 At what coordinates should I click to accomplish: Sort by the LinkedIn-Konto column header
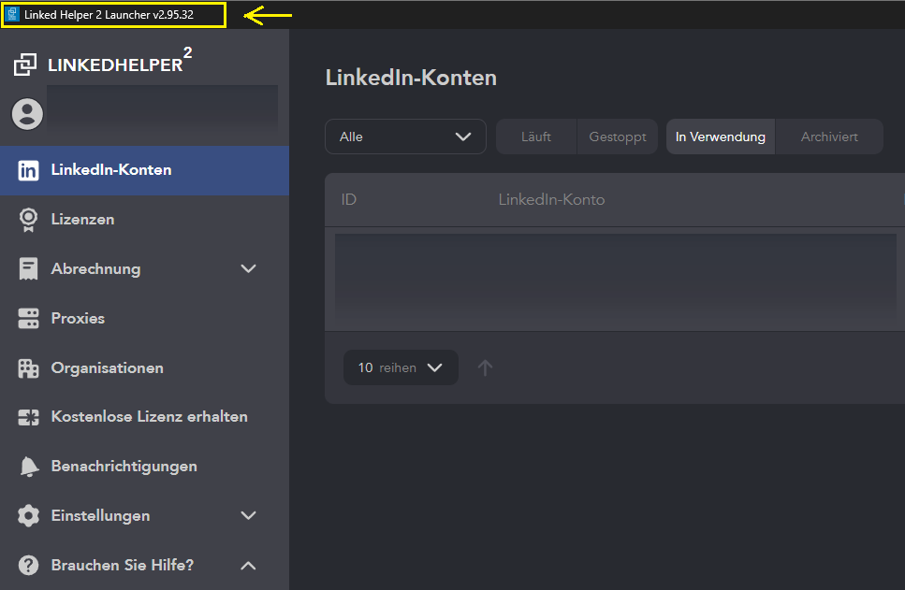point(551,200)
